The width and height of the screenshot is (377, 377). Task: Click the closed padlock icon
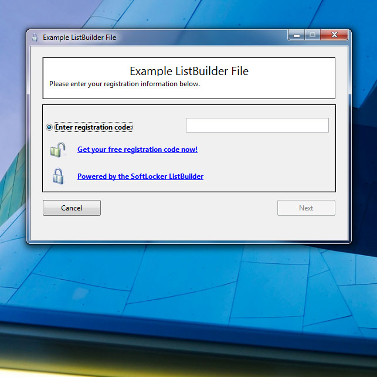click(57, 176)
